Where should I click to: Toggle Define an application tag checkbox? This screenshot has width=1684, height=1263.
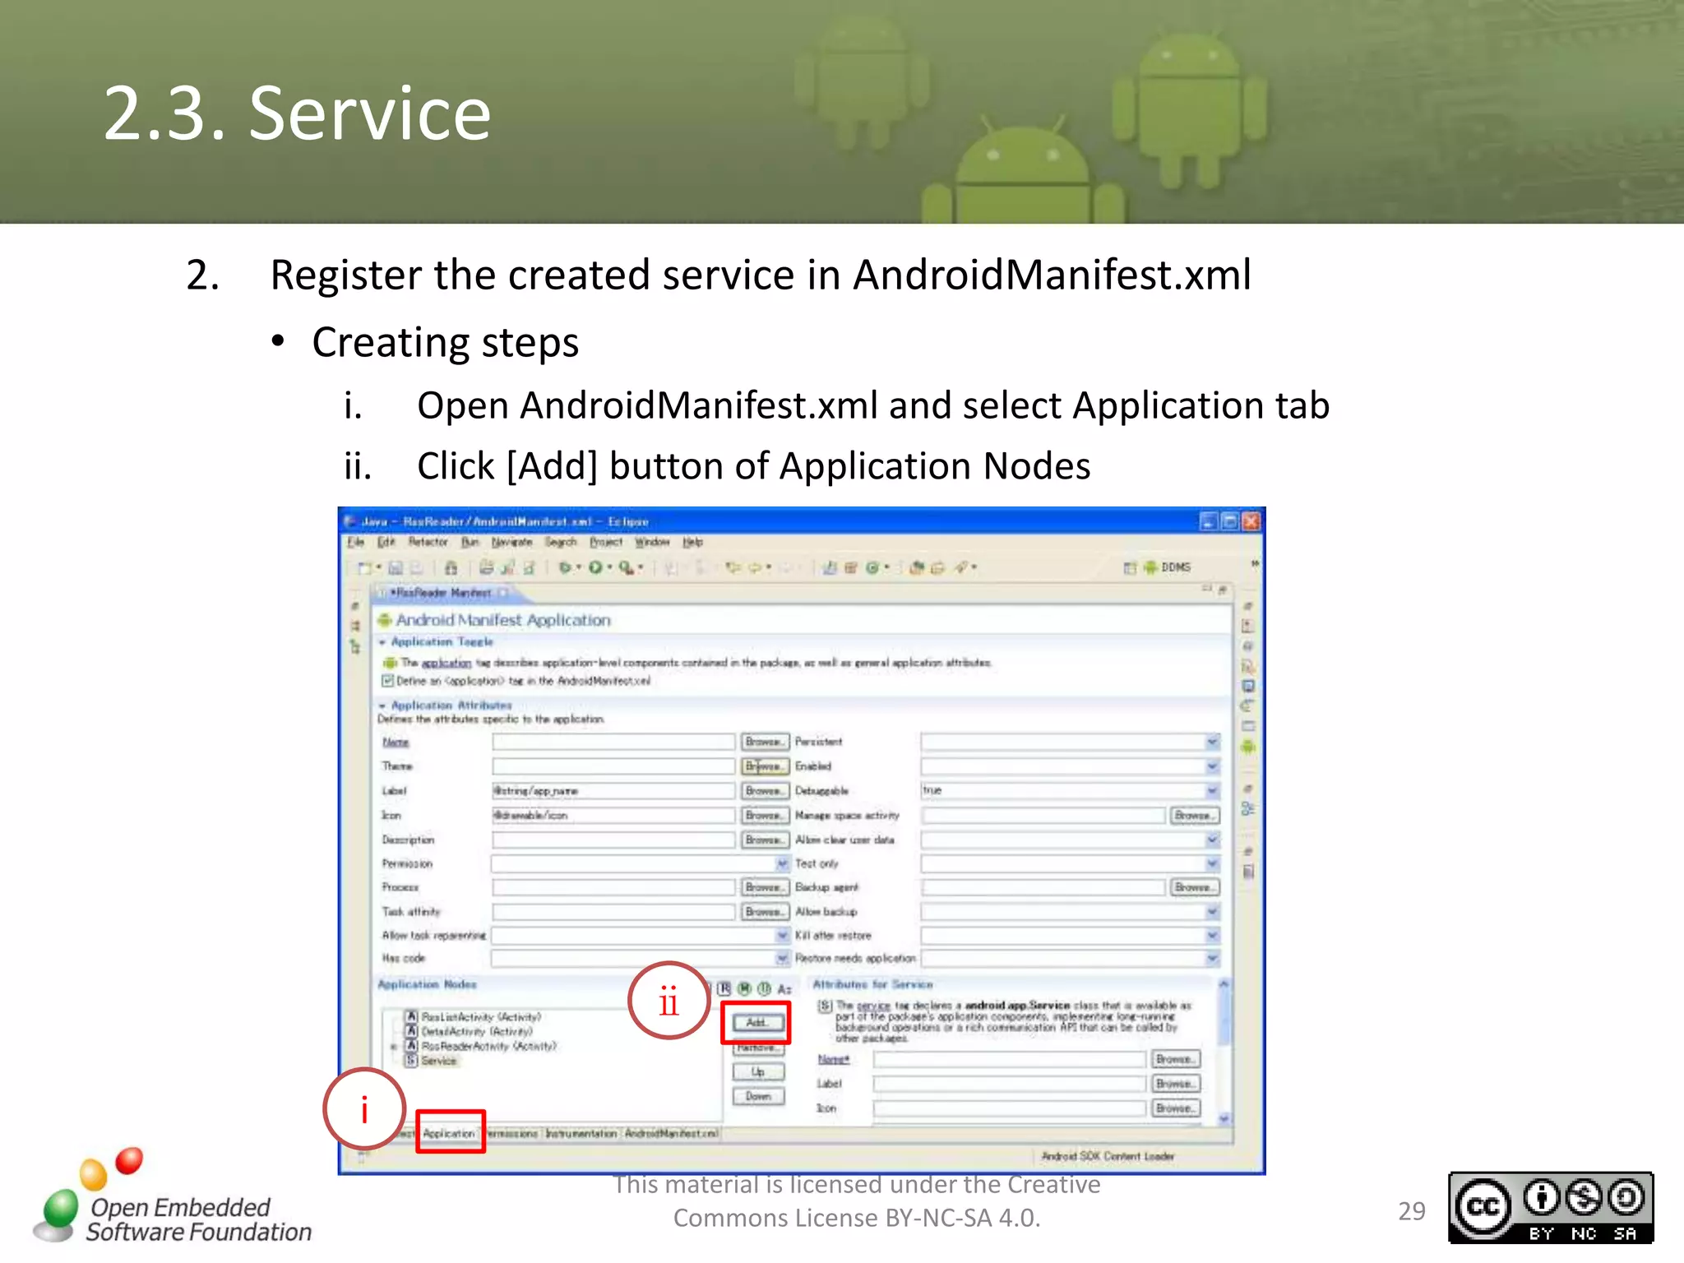click(x=388, y=681)
